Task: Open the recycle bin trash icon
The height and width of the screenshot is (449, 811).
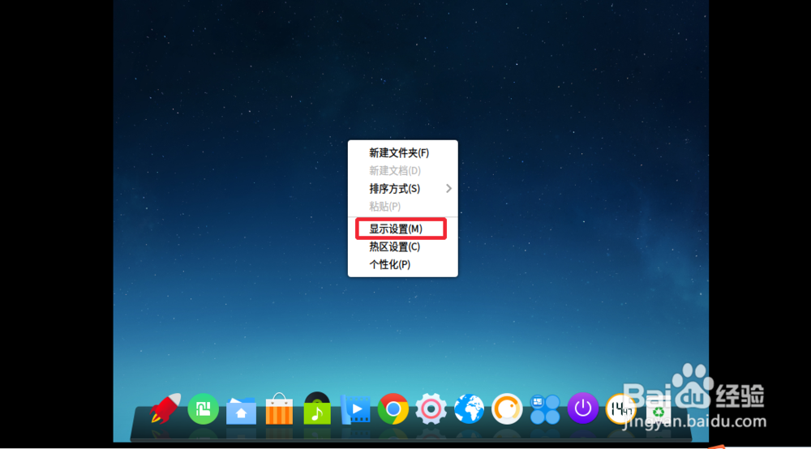Action: click(658, 411)
